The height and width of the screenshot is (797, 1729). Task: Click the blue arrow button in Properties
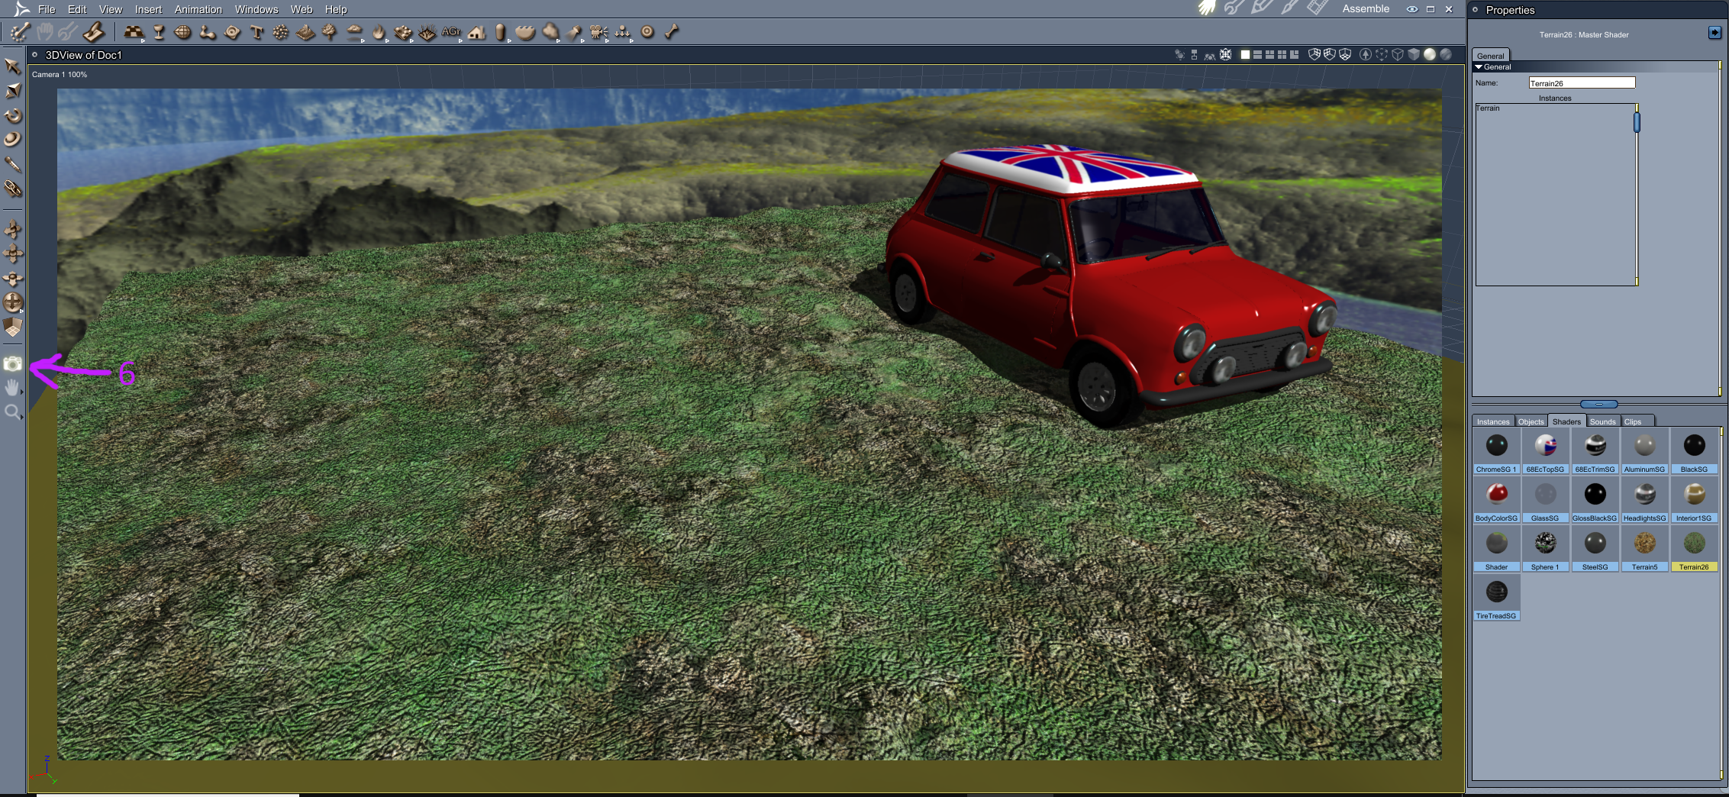pos(1714,32)
